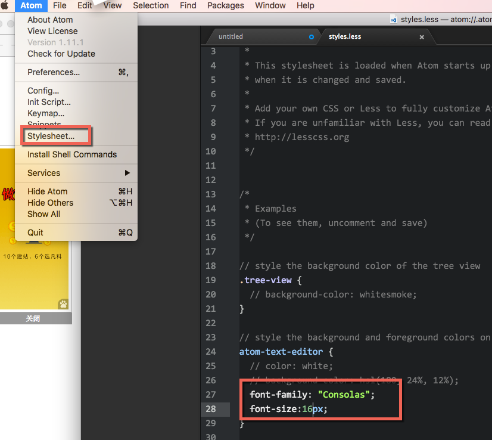
Task: Choose Install Shell Commands
Action: pos(76,154)
